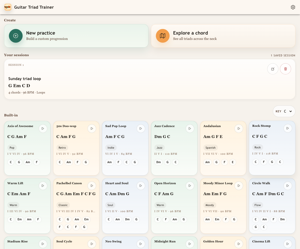Play the Neo Swing progression
Image resolution: width=300 pixels, height=249 pixels.
[x=141, y=244]
